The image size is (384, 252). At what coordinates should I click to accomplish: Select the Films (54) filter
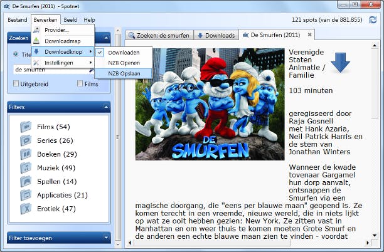[53, 127]
